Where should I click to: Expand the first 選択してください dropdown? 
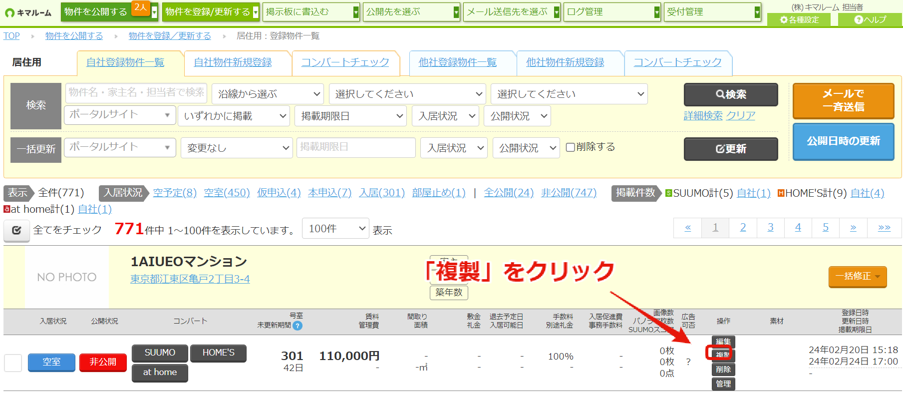408,94
